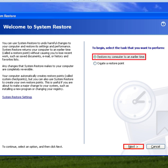Click the 'Any changes that System Restore makes' paragraph
This screenshot has height=168, width=168.
[38, 68]
